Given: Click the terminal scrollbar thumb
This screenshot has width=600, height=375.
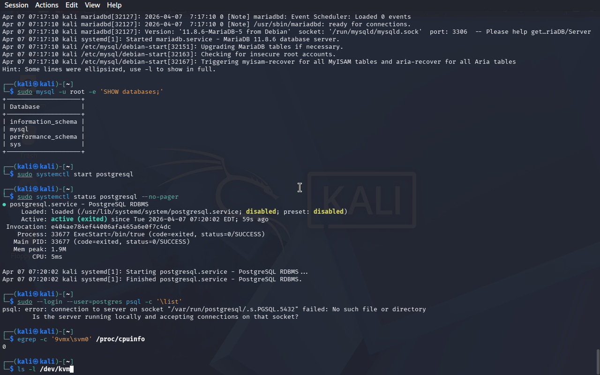Looking at the screenshot, I should (597, 361).
